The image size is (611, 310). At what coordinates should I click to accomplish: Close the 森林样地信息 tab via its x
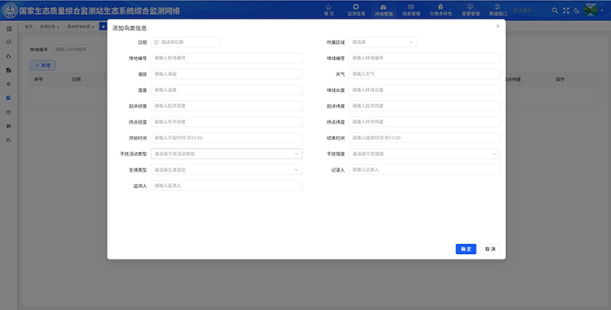93,27
